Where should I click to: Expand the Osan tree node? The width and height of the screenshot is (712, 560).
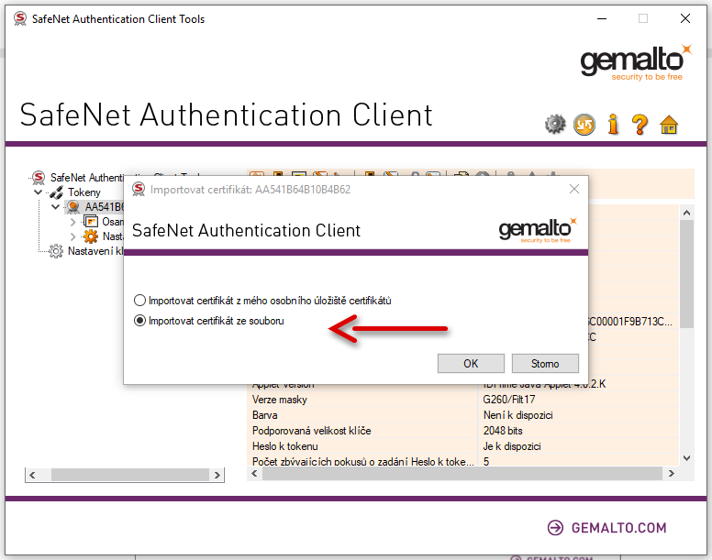tap(73, 222)
